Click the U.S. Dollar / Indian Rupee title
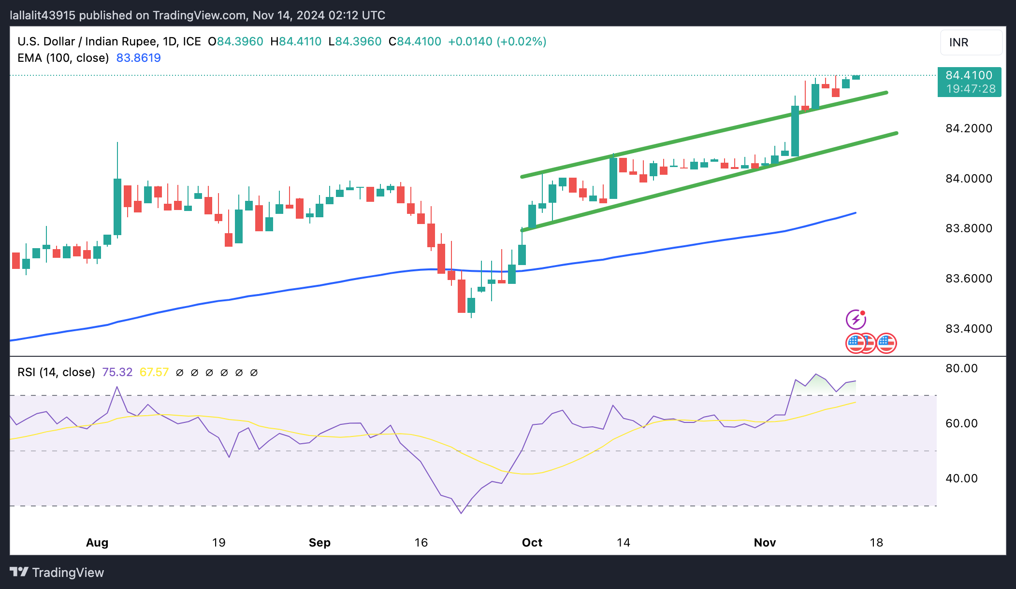Viewport: 1016px width, 589px height. tap(87, 42)
